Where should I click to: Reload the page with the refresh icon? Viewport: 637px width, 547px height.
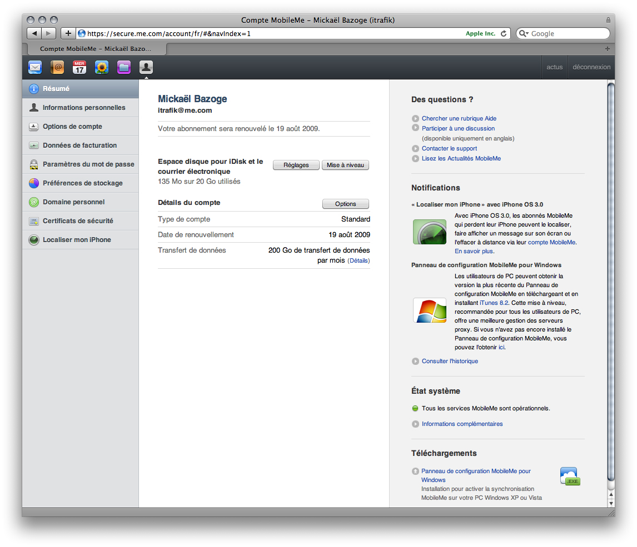tap(504, 34)
